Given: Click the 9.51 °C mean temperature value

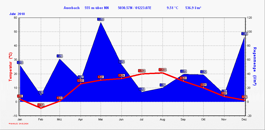Looking at the screenshot, I should coord(172,8).
